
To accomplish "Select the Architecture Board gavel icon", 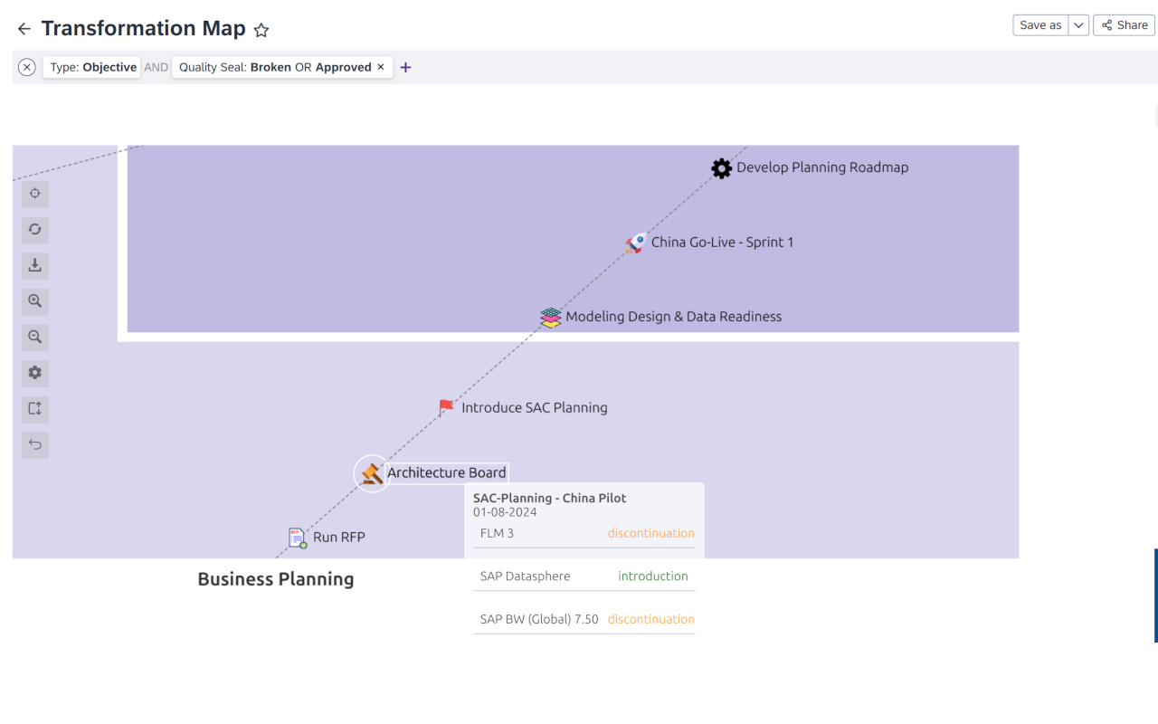I will coord(371,473).
